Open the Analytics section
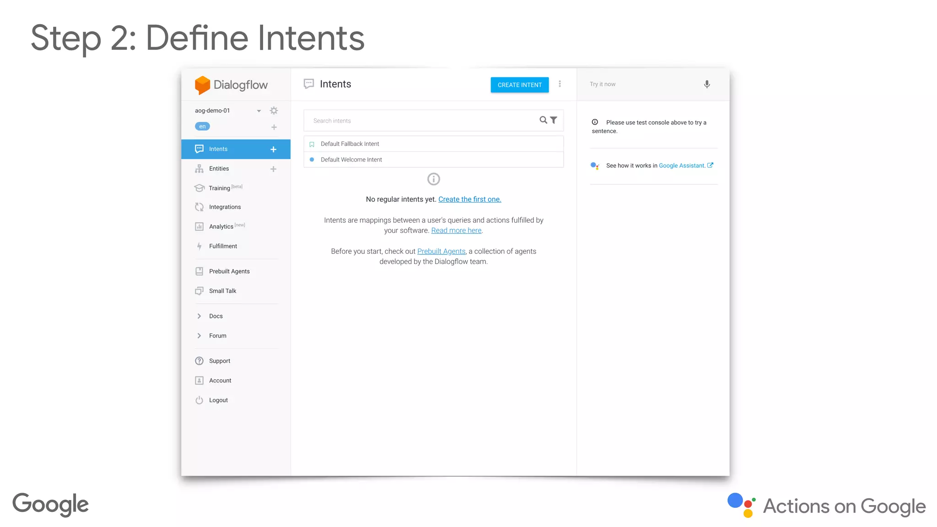This screenshot has height=527, width=937. [226, 226]
